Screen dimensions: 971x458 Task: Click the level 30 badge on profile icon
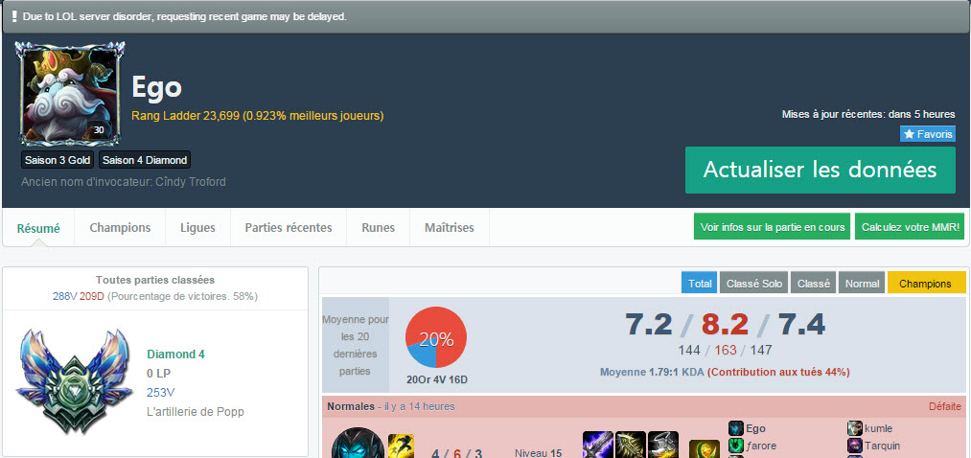pos(99,130)
